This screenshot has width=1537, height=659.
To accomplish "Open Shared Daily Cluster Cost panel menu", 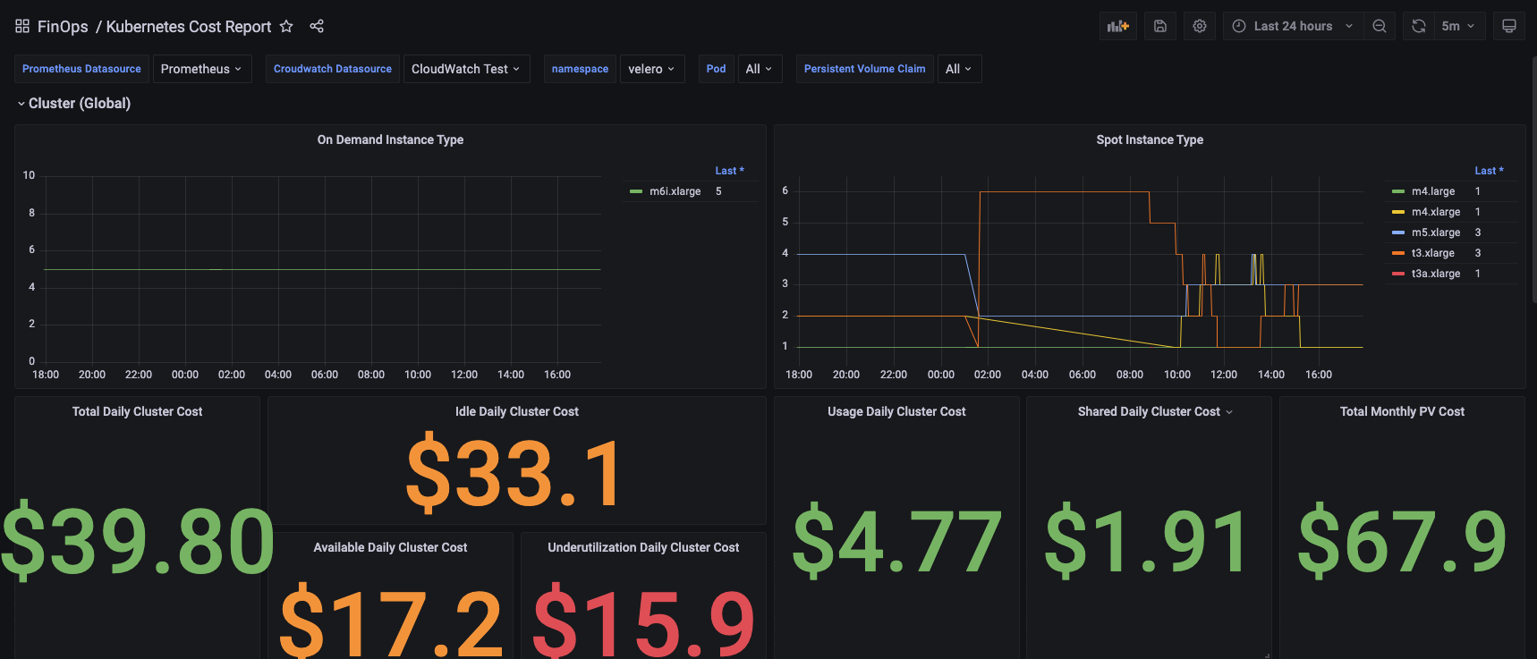I will pos(1229,412).
